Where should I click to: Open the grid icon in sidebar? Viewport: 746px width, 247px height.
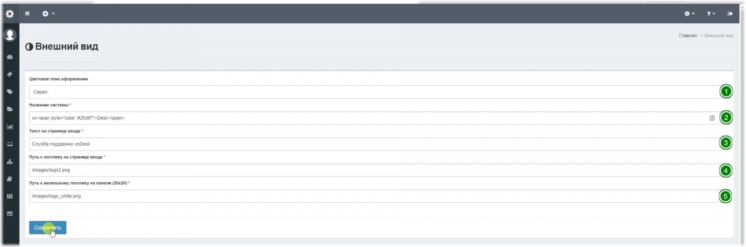[x=10, y=197]
